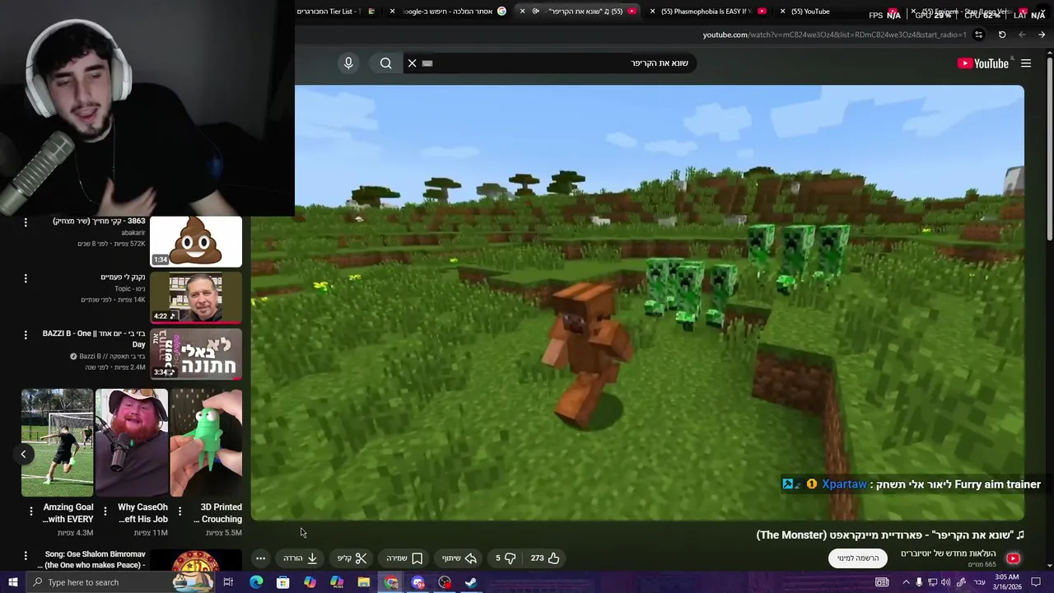Open the BAZZI B wedding video thumbnail 3:34
1054x593 pixels.
(x=196, y=355)
